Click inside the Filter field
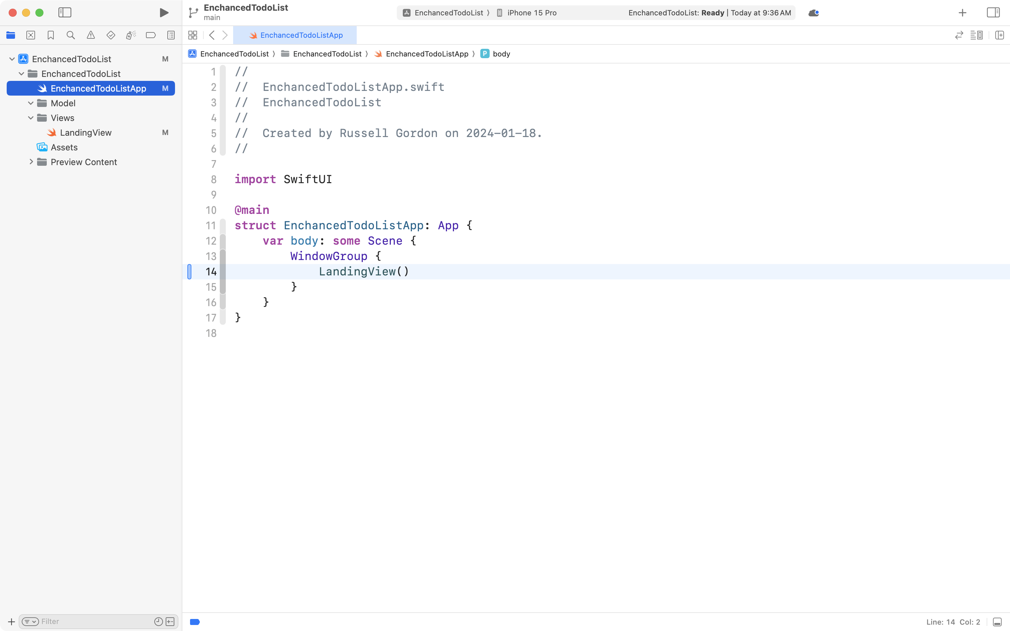Image resolution: width=1010 pixels, height=631 pixels. pyautogui.click(x=83, y=621)
